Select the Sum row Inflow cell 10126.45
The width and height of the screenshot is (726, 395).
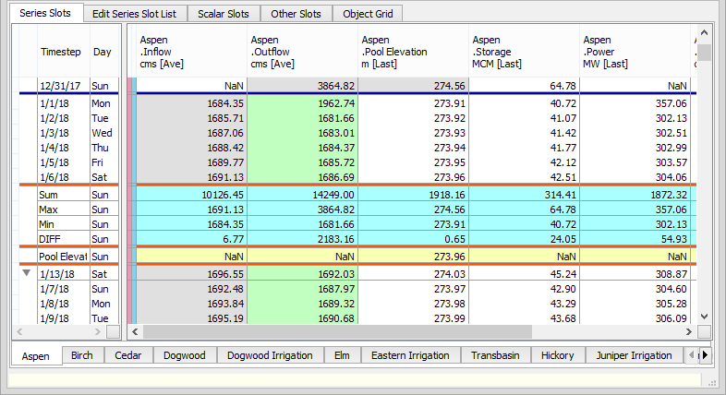pyautogui.click(x=191, y=195)
